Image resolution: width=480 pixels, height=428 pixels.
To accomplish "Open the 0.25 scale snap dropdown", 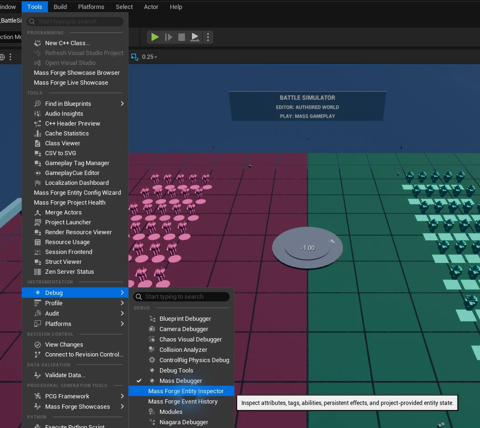I will [x=150, y=57].
